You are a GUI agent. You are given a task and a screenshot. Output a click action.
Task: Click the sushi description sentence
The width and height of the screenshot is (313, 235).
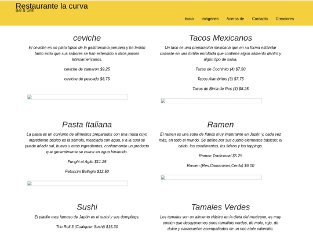click(87, 217)
